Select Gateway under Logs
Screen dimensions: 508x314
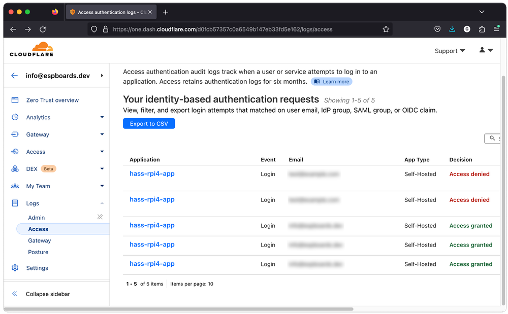tap(40, 240)
